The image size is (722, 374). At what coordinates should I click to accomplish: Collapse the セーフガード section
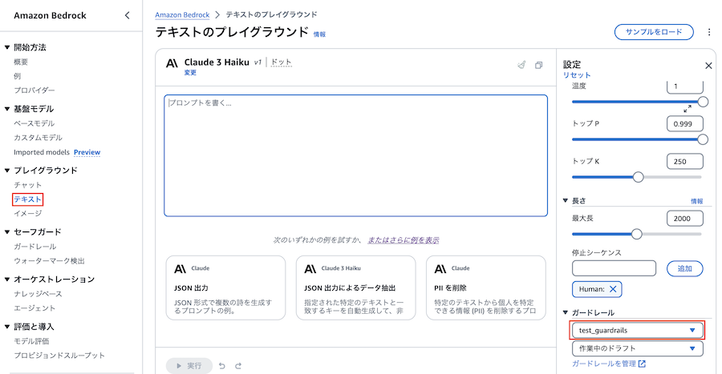[x=7, y=232]
